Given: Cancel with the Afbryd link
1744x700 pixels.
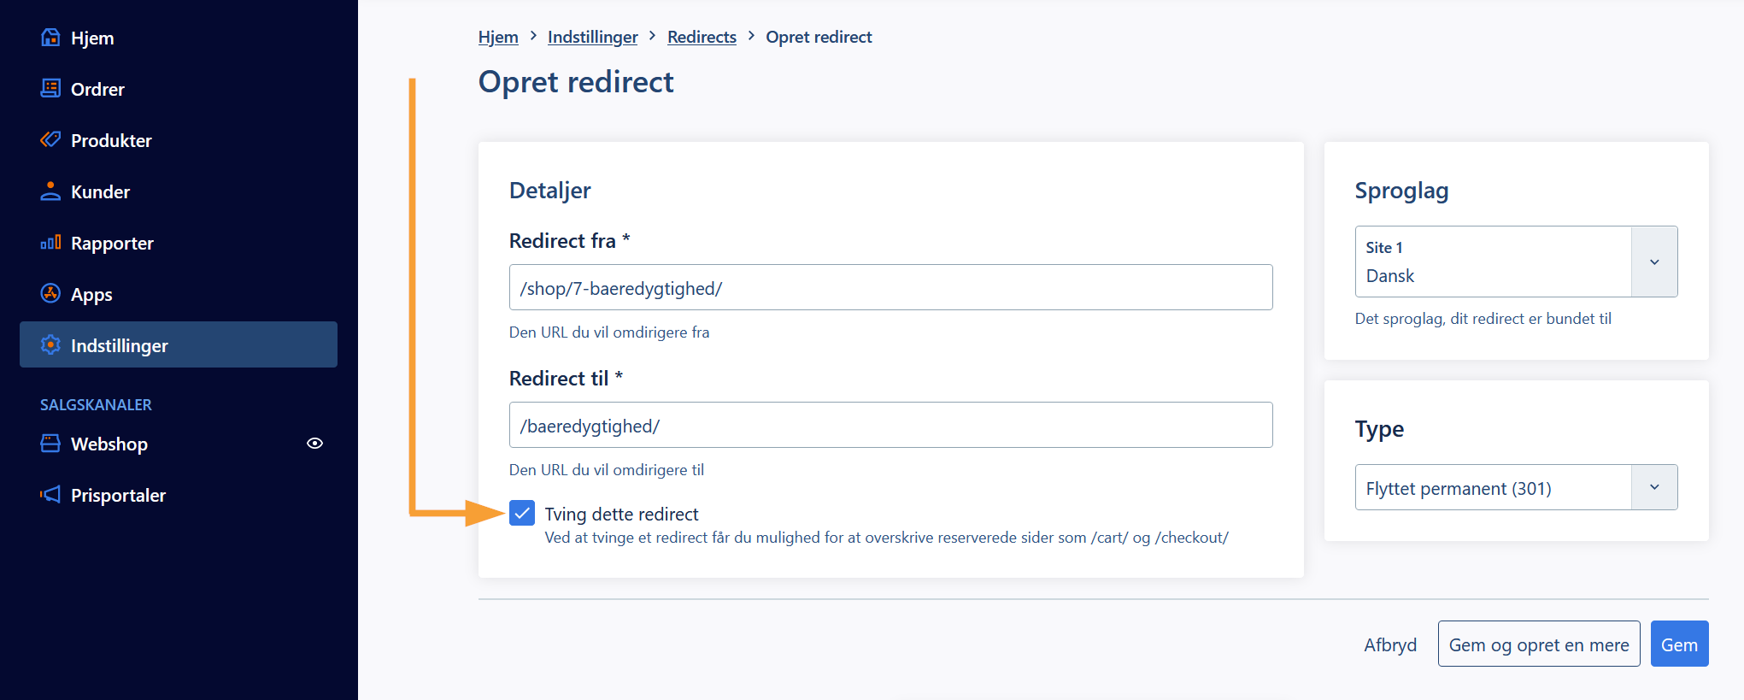Looking at the screenshot, I should click(1390, 644).
